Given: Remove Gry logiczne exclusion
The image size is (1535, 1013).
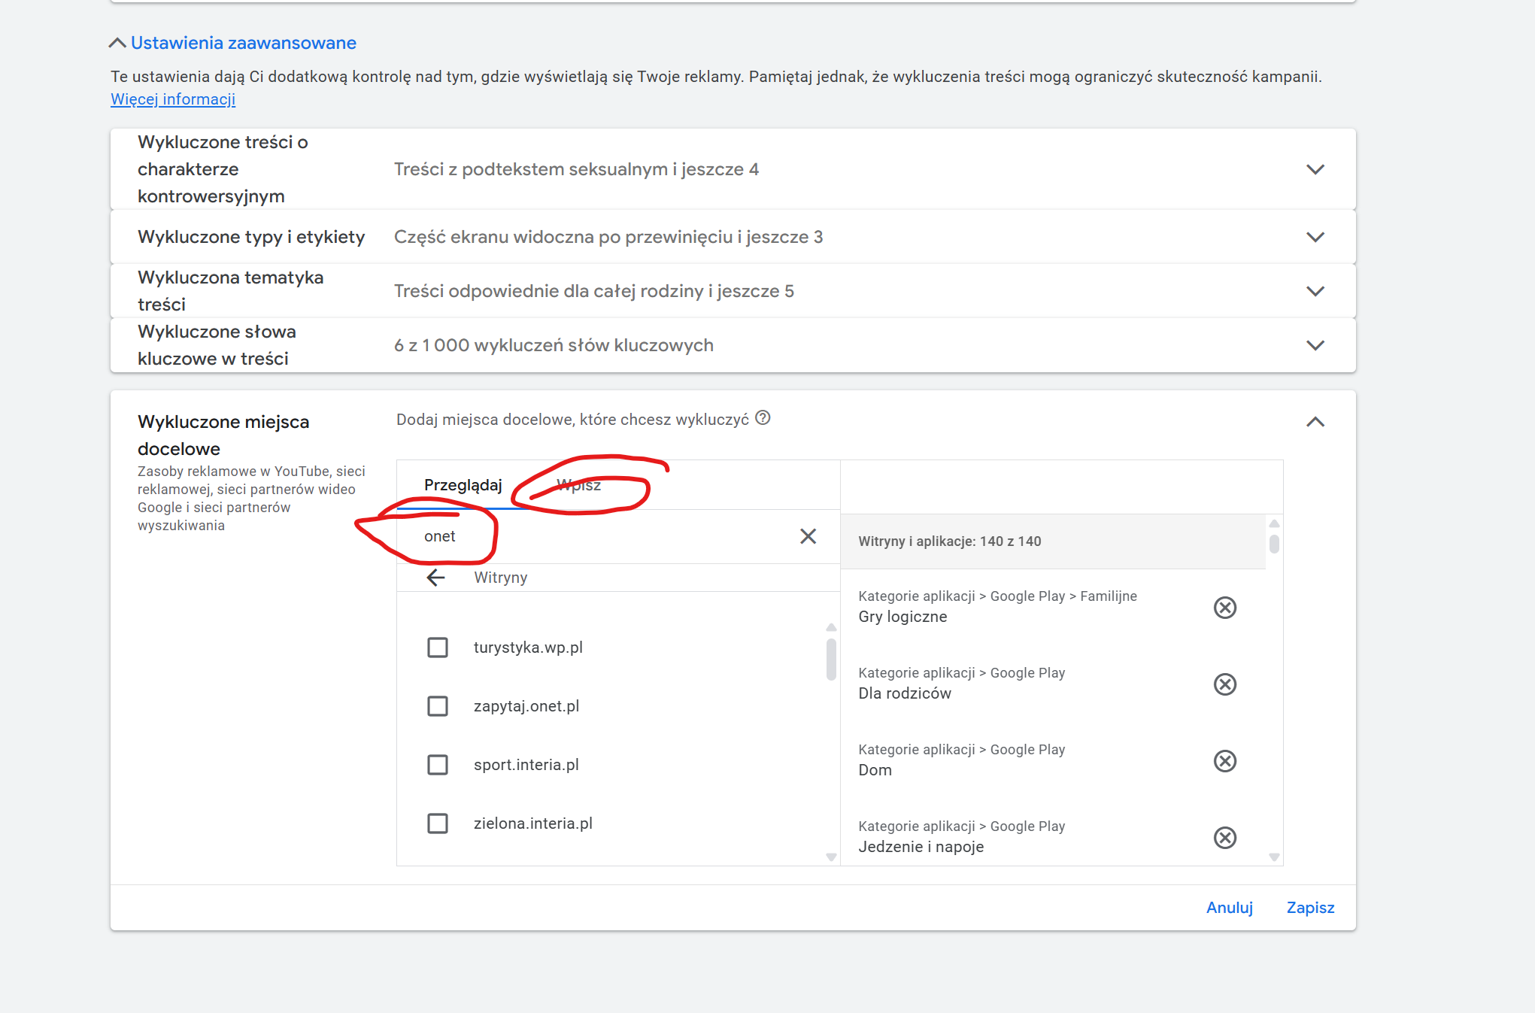Looking at the screenshot, I should coord(1224,608).
